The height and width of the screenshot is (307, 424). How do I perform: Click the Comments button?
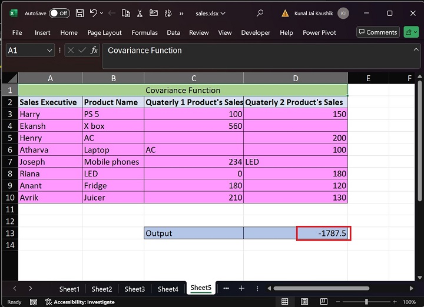(x=377, y=32)
